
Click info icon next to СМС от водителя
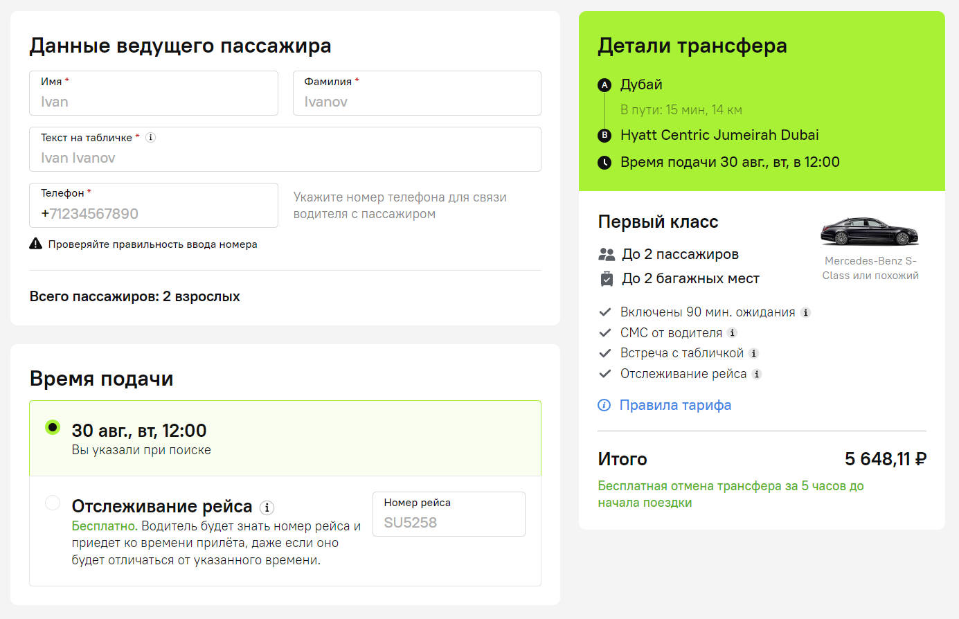click(732, 333)
